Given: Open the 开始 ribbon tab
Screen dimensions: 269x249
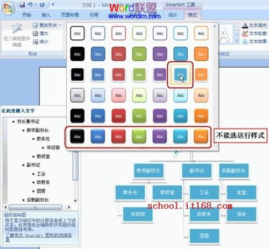Looking at the screenshot, I should coord(26,15).
